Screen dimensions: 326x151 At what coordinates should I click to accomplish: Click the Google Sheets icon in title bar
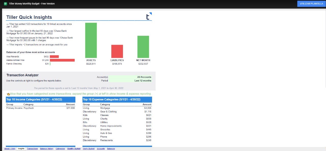(5, 4)
